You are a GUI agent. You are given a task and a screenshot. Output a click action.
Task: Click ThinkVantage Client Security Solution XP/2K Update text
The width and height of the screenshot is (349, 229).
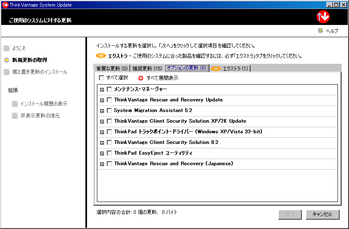180,121
